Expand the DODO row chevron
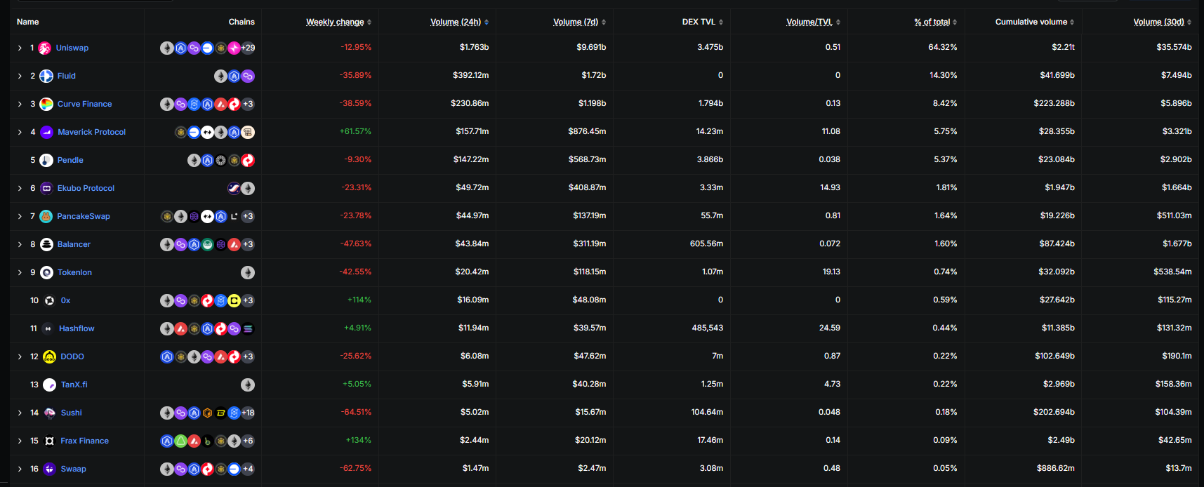 coord(20,356)
